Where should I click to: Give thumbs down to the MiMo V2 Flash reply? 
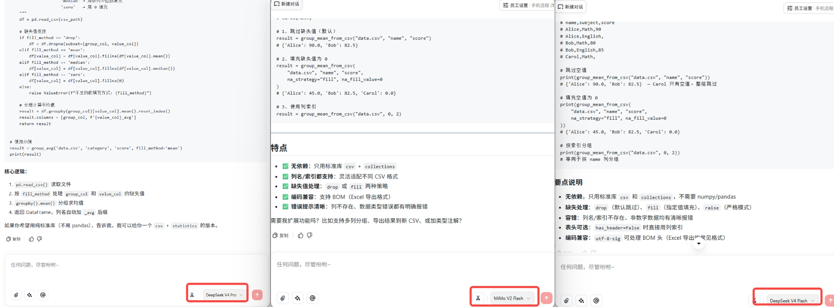[310, 236]
